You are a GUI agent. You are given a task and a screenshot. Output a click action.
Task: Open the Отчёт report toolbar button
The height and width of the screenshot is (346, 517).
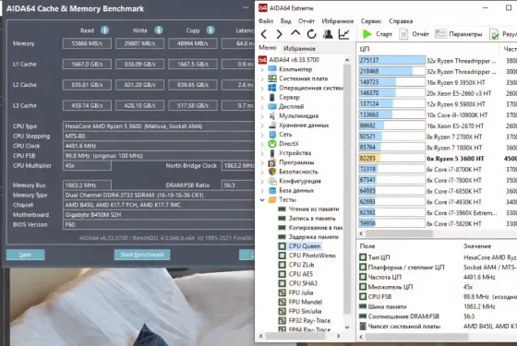[x=415, y=34]
